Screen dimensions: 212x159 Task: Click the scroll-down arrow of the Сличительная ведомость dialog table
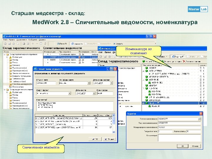[114, 132]
